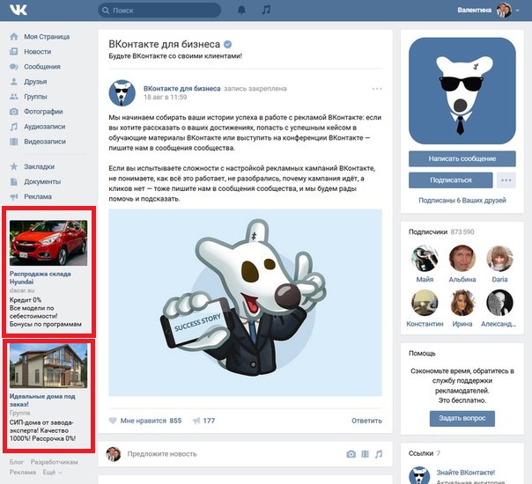532x484 pixels.
Task: Click the people icon beside Группы
Action: pyautogui.click(x=14, y=97)
